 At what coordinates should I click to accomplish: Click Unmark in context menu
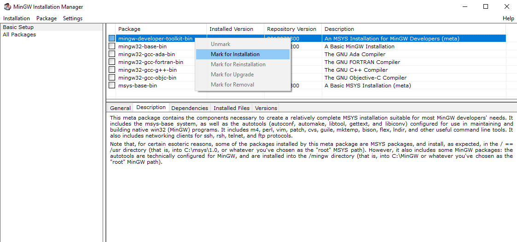[243, 44]
